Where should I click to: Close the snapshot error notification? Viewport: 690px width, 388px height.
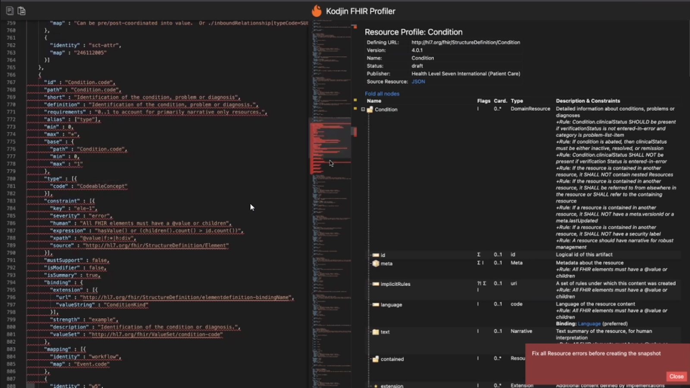point(676,376)
